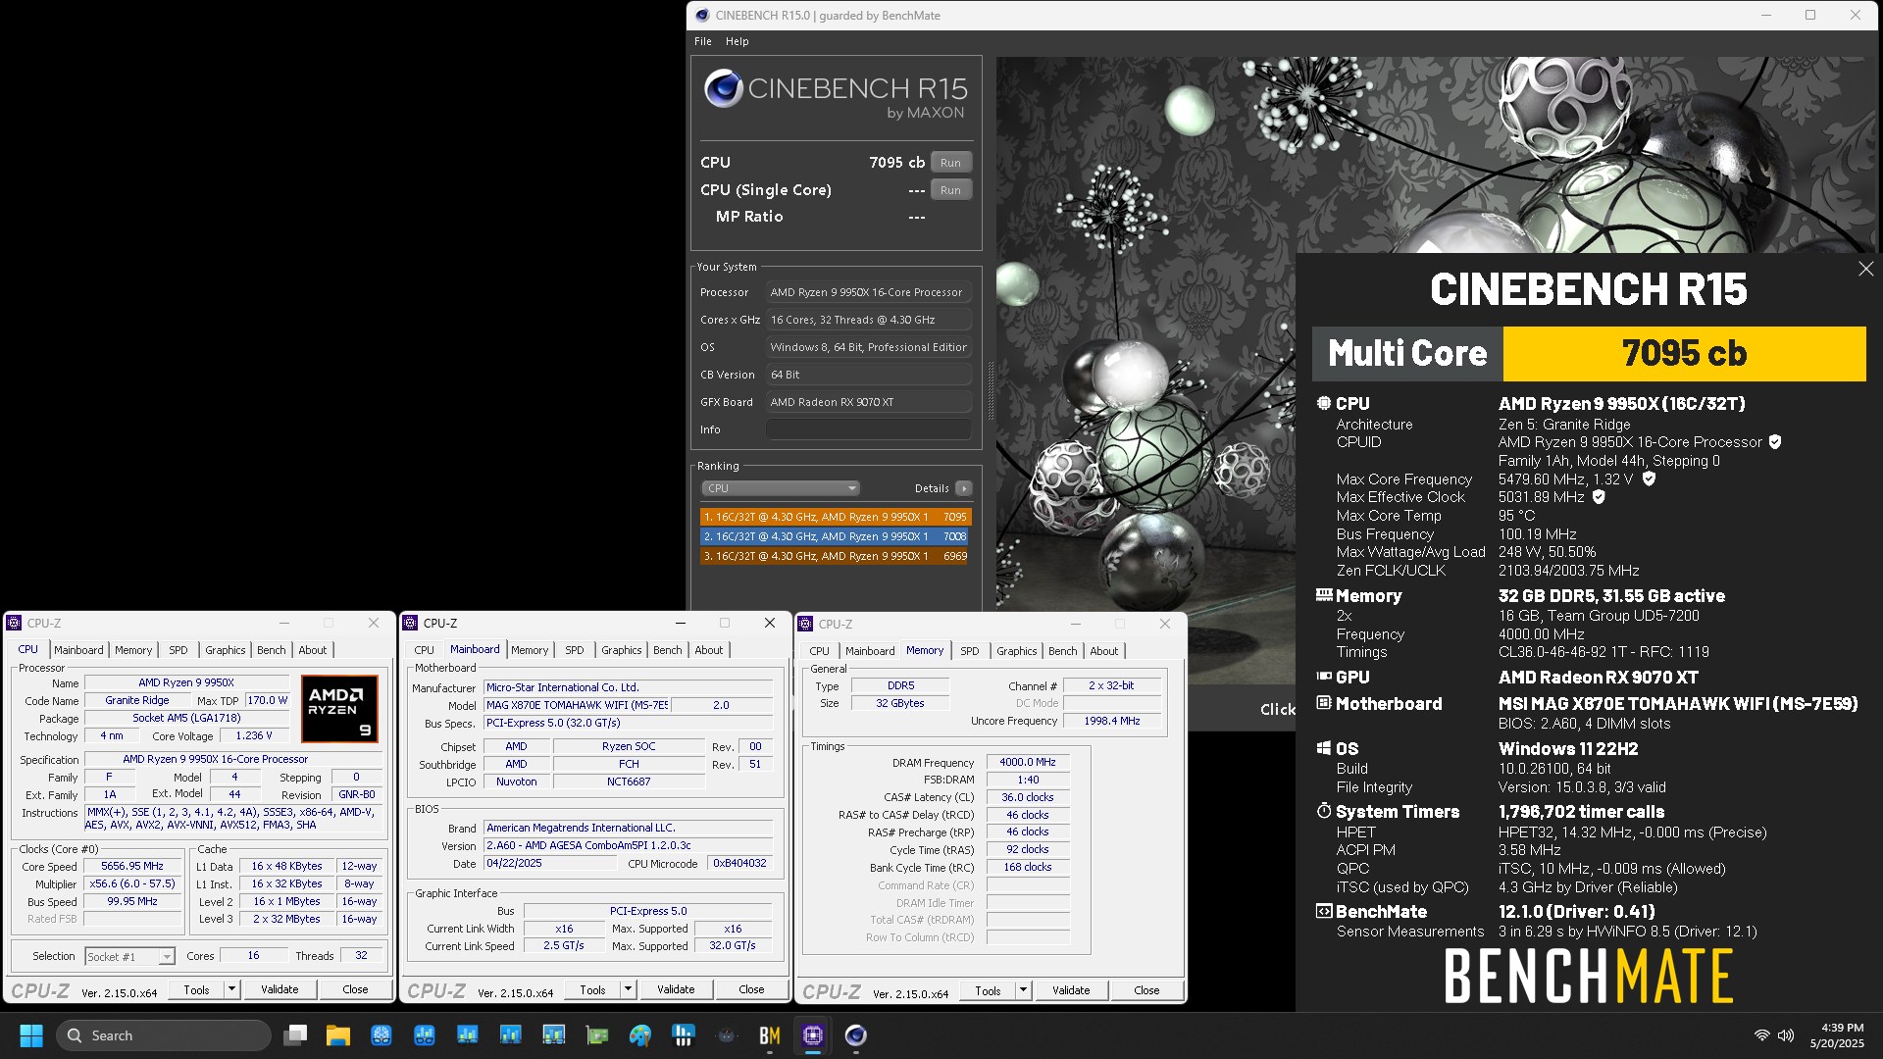Screen dimensions: 1883x1059
Task: Click the yellow 7095 cb Multi Core score
Action: tap(1684, 353)
